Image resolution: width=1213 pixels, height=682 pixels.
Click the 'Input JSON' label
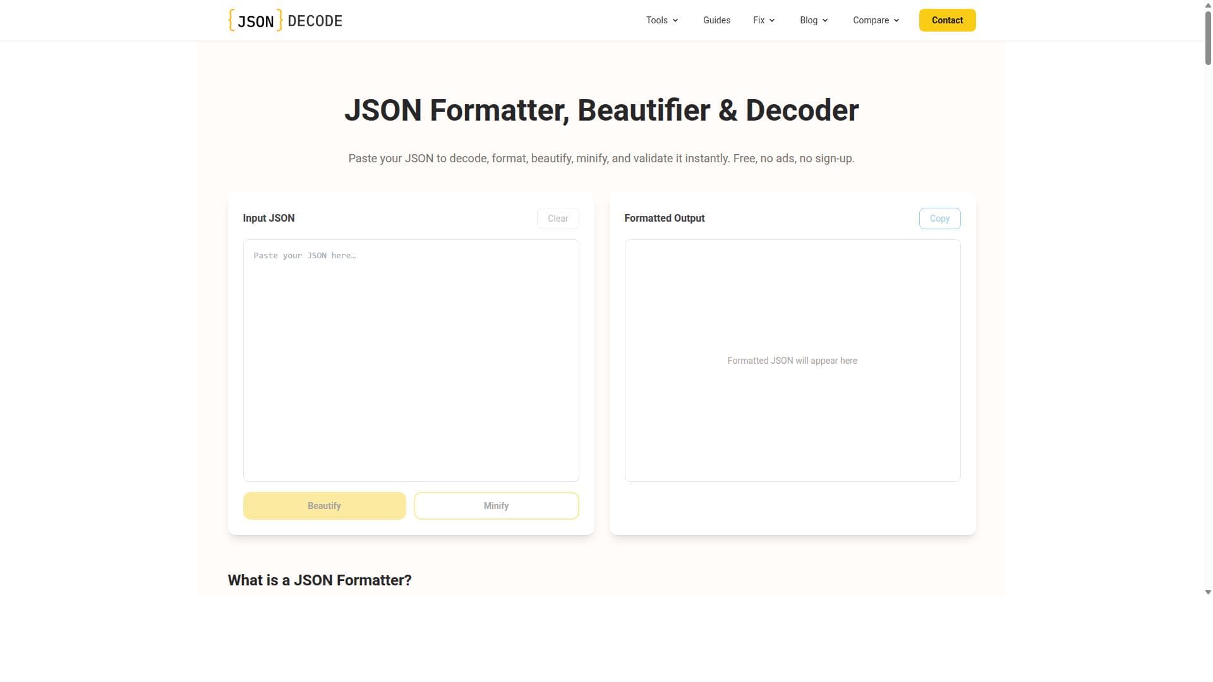(269, 218)
